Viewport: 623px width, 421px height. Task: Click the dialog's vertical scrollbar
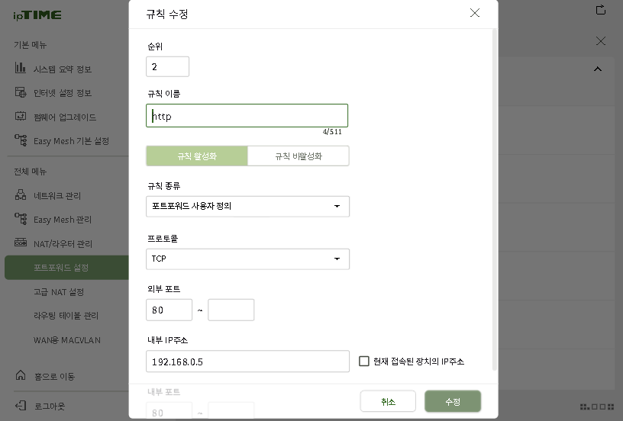(494, 198)
